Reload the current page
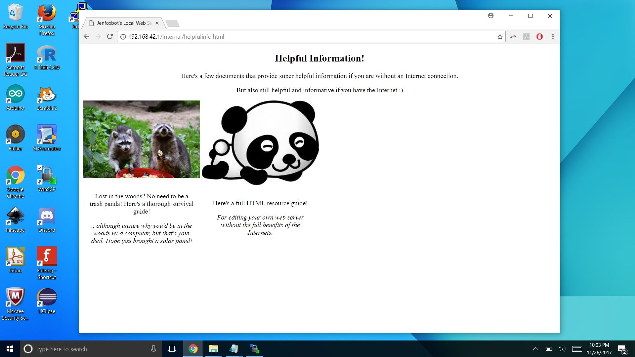635x357 pixels. coord(110,36)
